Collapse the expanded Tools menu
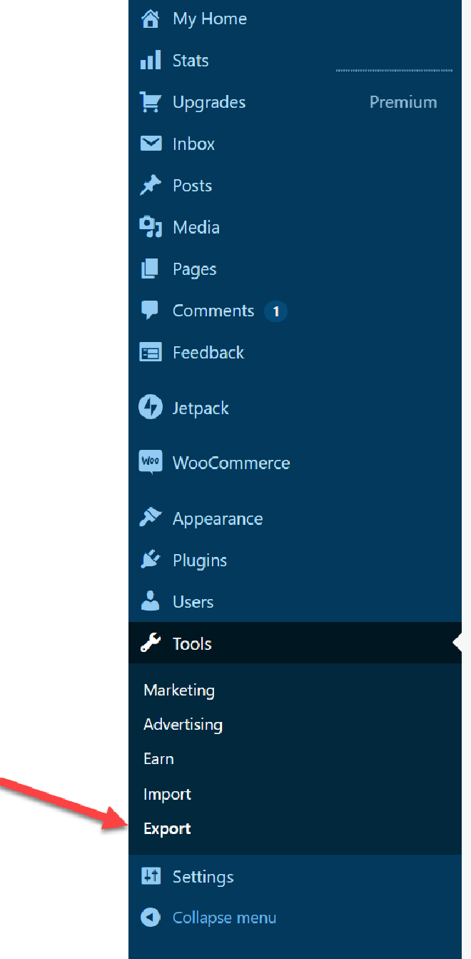The width and height of the screenshot is (471, 959). click(x=192, y=643)
